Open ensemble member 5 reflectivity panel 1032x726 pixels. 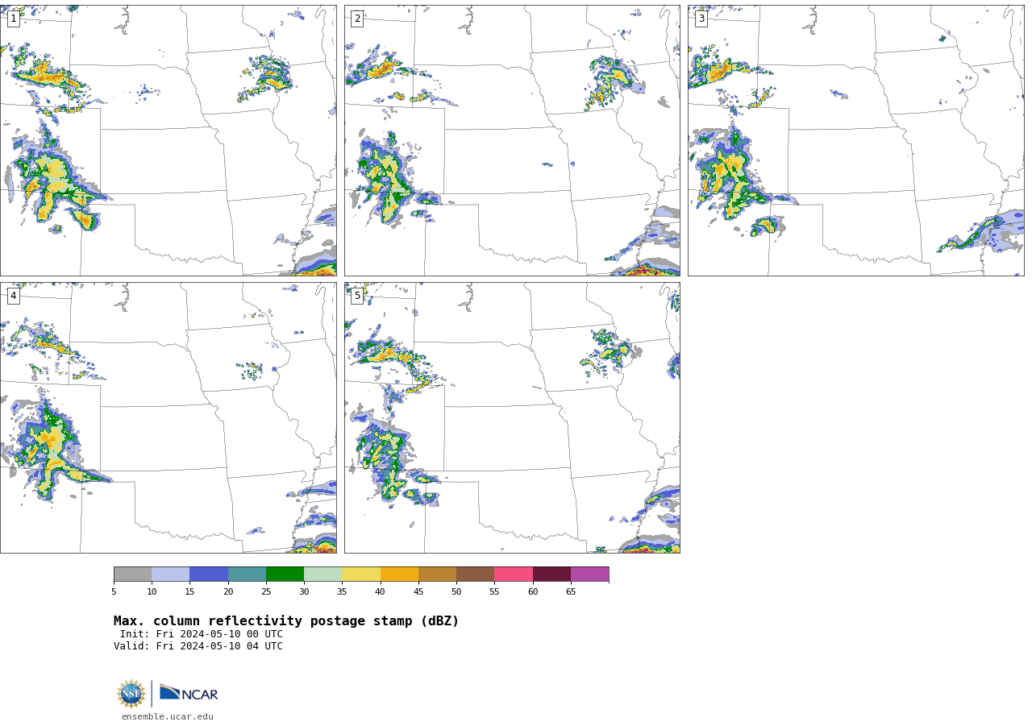coord(512,417)
